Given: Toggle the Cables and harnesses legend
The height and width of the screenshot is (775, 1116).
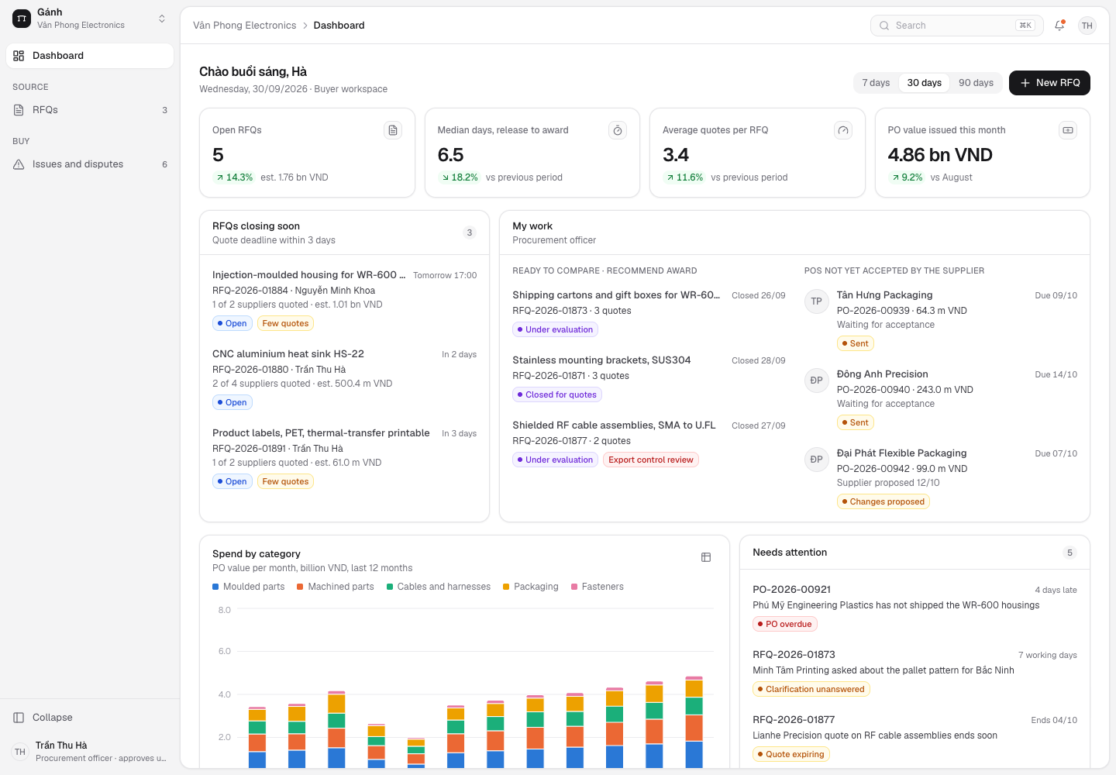Looking at the screenshot, I should click(x=439, y=587).
